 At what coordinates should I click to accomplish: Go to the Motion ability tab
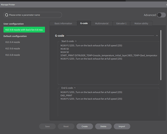[141, 24]
